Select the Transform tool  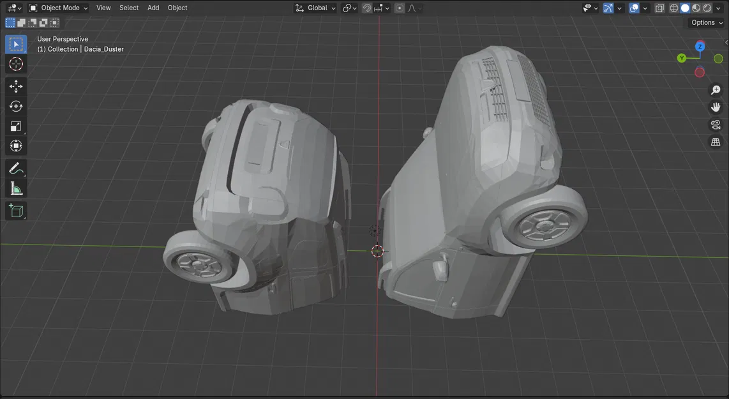16,146
